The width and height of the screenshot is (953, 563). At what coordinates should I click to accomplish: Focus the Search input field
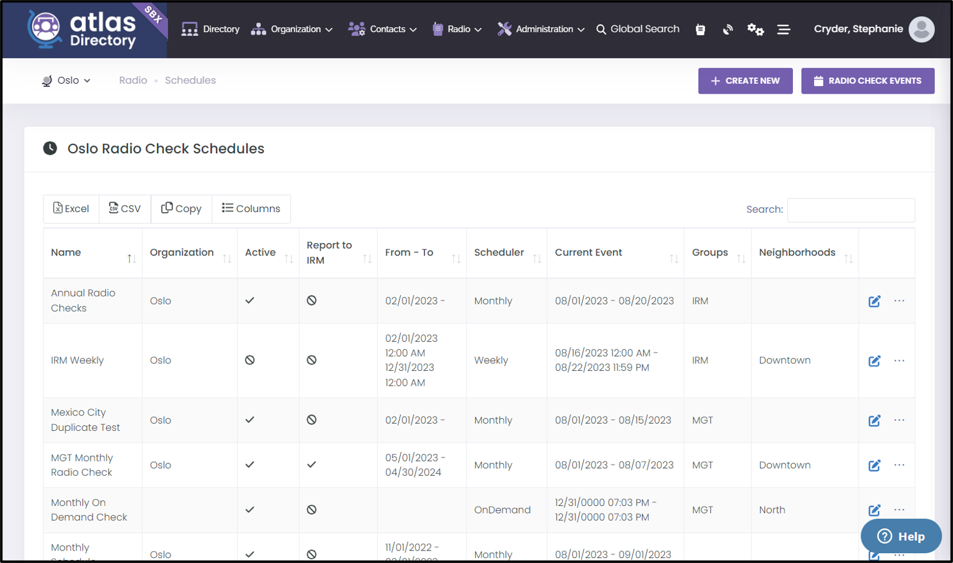pyautogui.click(x=851, y=210)
